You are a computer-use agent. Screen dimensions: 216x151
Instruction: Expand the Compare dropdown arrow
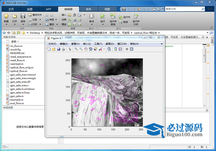point(40,19)
